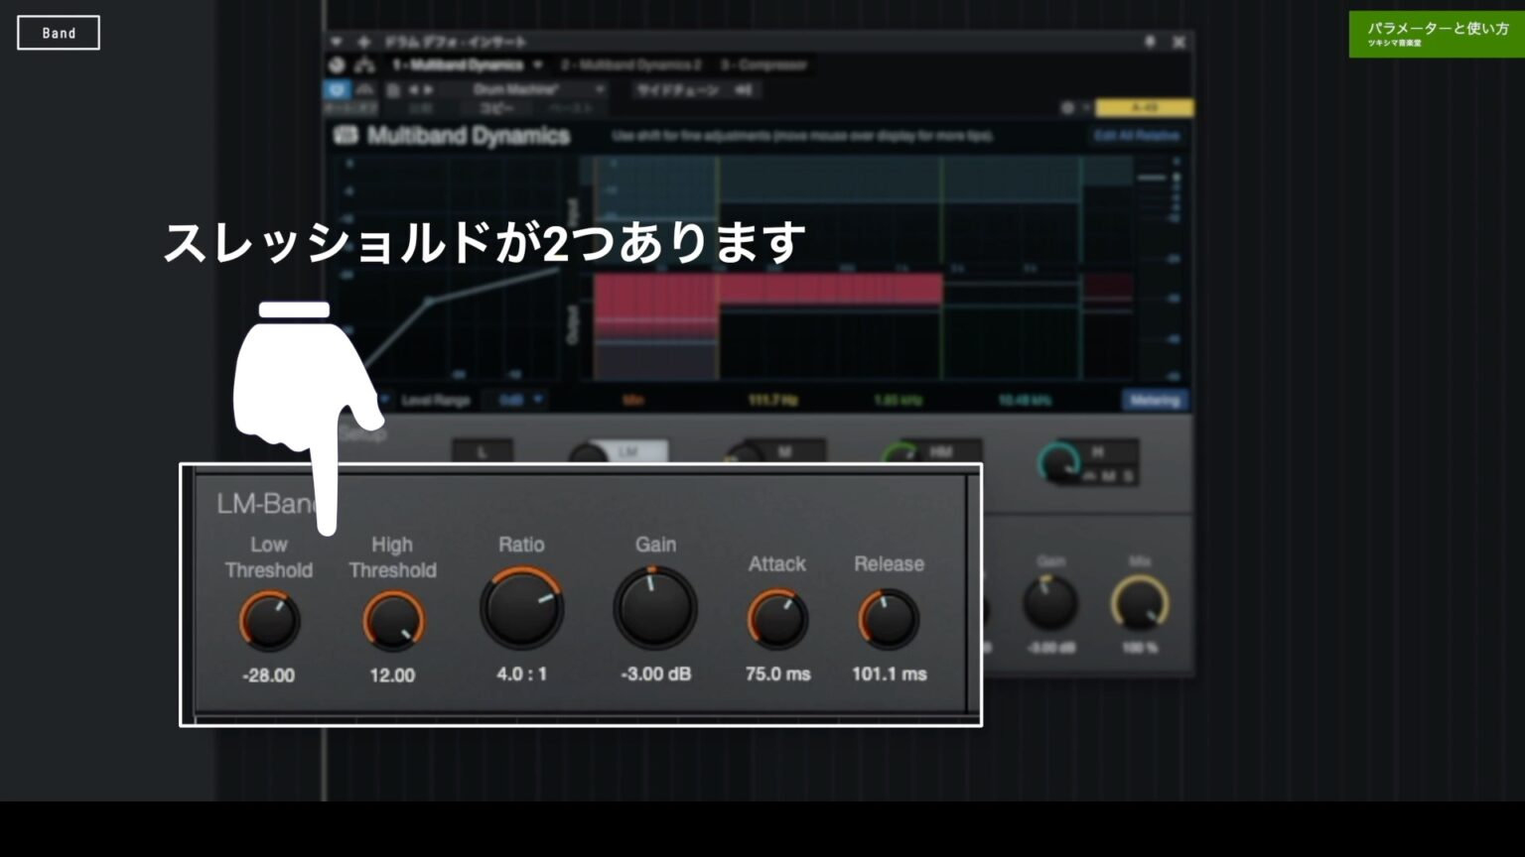Image resolution: width=1525 pixels, height=857 pixels.
Task: Select the LM band toggle
Action: 627,448
